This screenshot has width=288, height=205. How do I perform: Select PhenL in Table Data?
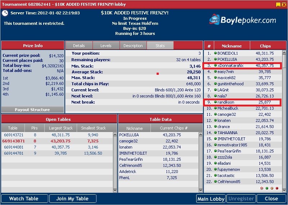(158, 178)
